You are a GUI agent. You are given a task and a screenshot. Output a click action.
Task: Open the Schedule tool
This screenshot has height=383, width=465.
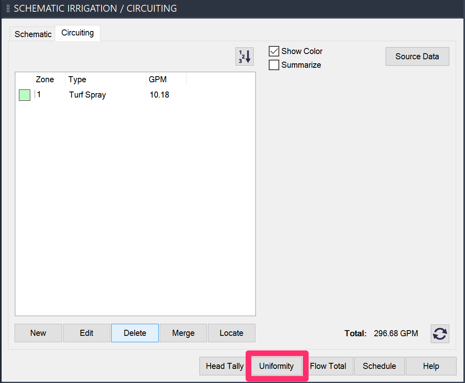point(379,366)
